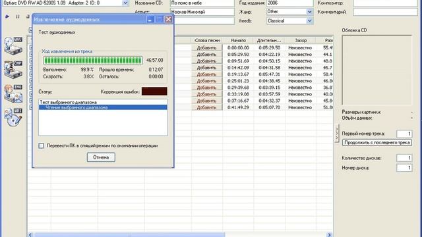Image resolution: width=422 pixels, height=237 pixels.
Task: Click the Обложка CD cover image area
Action: [377, 70]
